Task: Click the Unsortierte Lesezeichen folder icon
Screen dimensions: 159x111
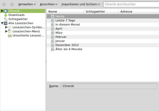Action: [10, 36]
